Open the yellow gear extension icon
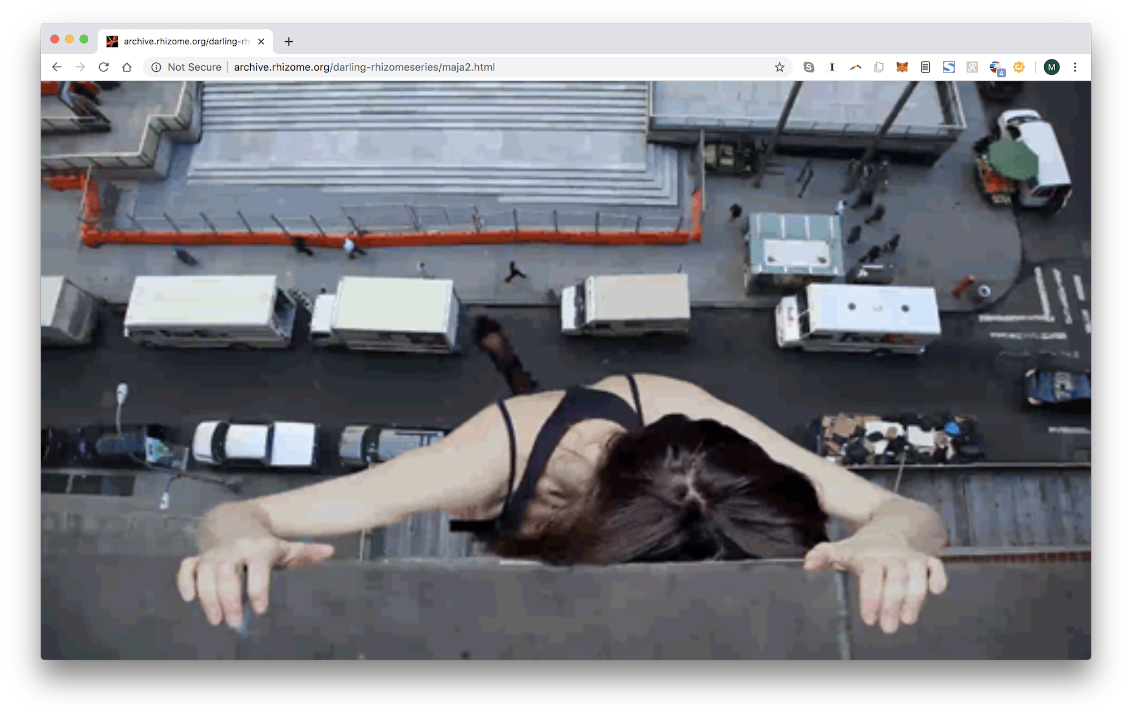 point(1019,67)
